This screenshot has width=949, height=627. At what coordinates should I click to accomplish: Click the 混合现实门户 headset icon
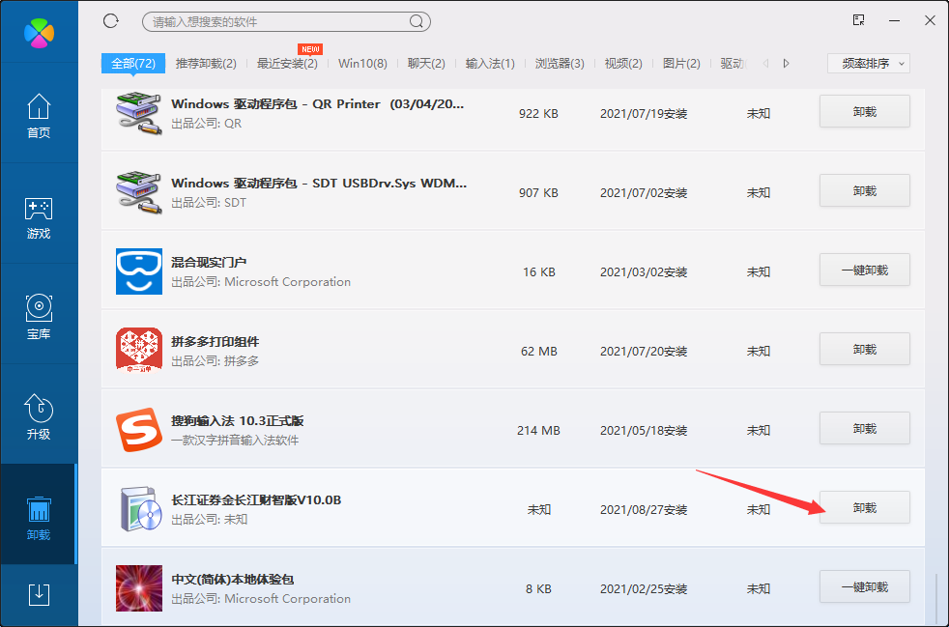pyautogui.click(x=139, y=271)
